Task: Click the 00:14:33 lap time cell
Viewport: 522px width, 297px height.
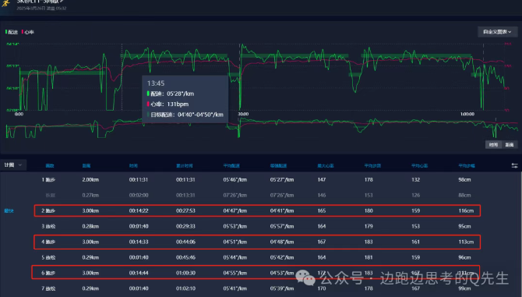Action: (139, 242)
